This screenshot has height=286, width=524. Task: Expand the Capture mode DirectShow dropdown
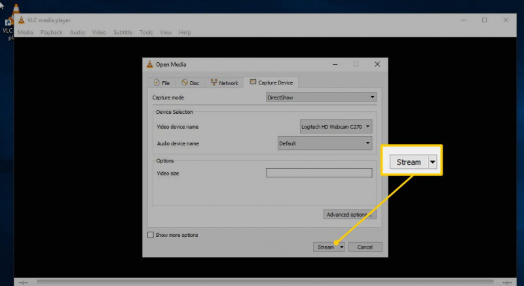[322, 98]
